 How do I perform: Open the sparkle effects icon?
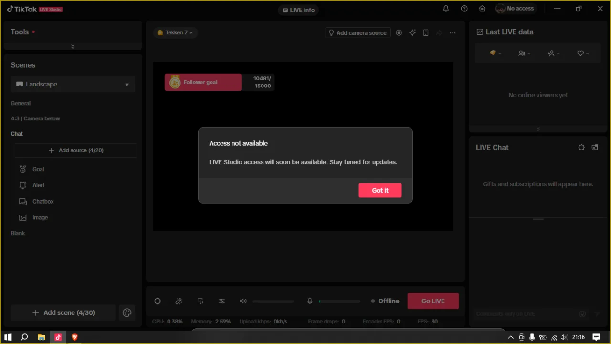click(x=412, y=33)
